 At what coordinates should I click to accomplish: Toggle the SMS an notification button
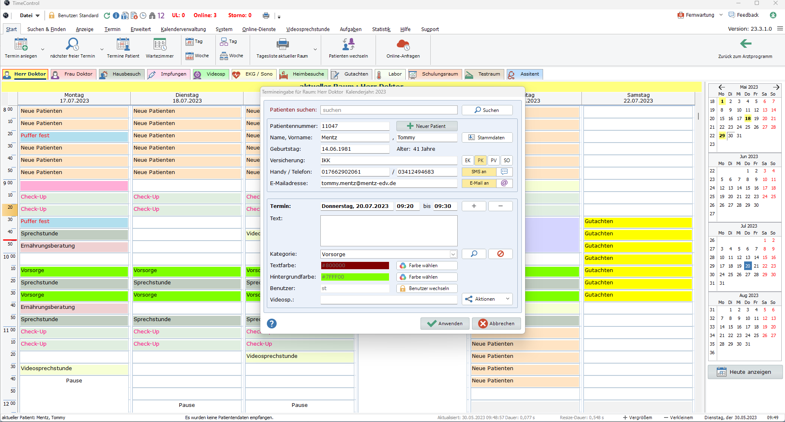pos(479,172)
